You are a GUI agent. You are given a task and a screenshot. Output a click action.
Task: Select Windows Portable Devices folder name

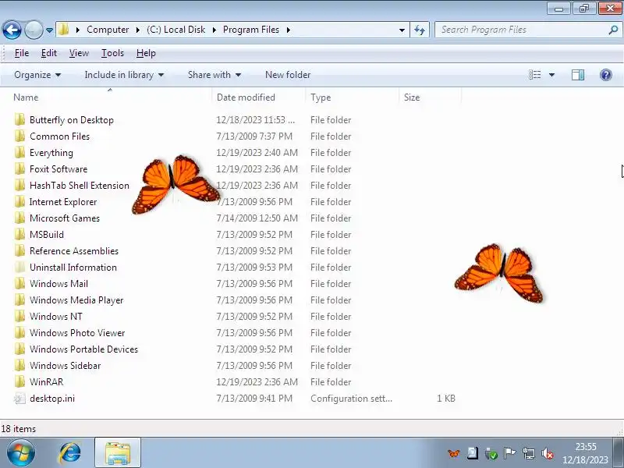83,349
